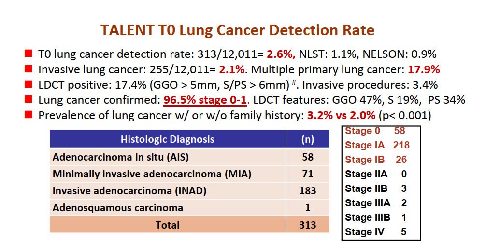Select the red '17.9%' multiple primary value

tap(424, 69)
